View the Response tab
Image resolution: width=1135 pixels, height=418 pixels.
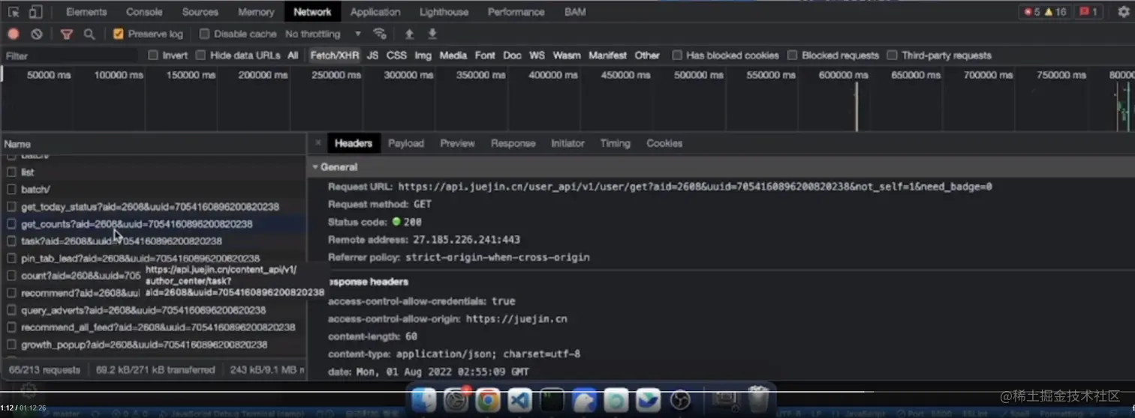[513, 143]
